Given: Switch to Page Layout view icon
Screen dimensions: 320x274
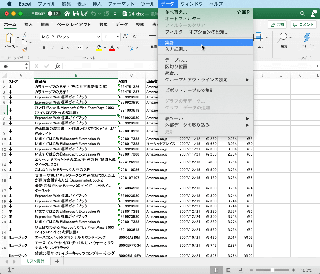Looking at the screenshot, I should (x=228, y=270).
